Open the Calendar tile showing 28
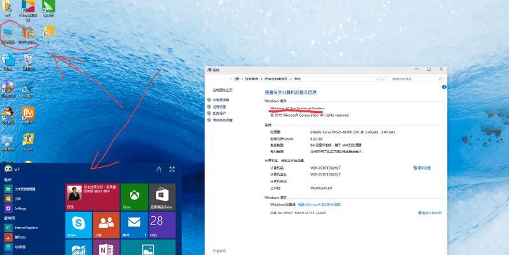 pos(162,225)
